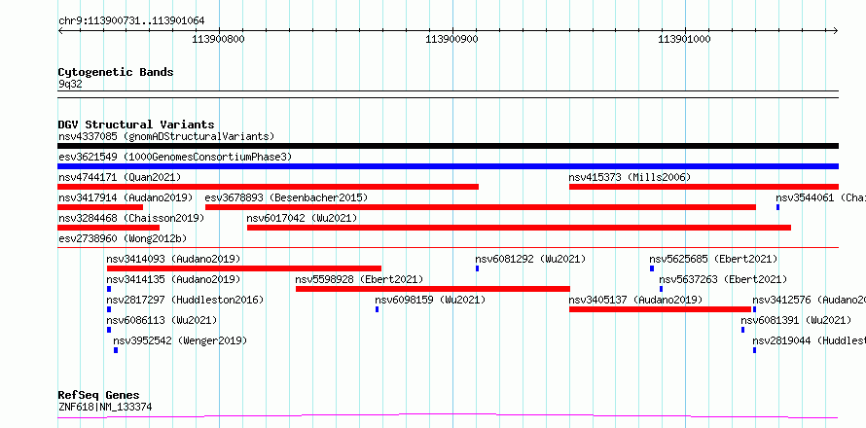Click the Cytogenetic Bands track title
866x428 pixels.
(x=116, y=72)
